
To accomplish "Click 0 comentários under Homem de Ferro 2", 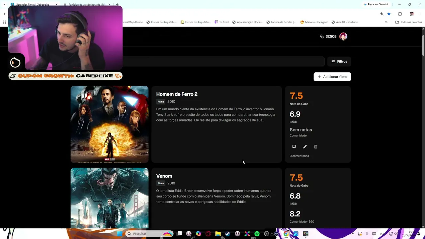I will (x=299, y=156).
